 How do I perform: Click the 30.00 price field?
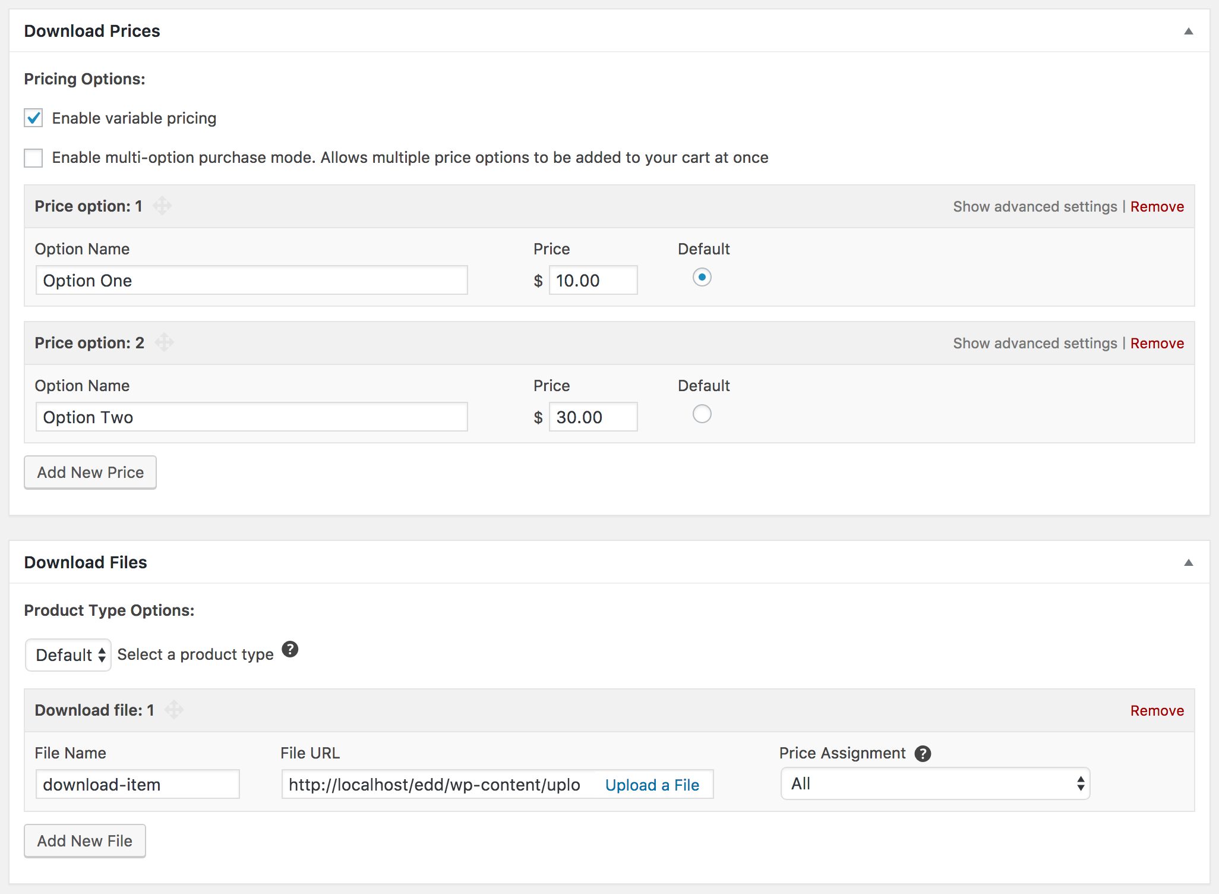coord(593,417)
